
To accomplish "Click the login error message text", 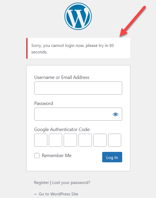I will (73, 49).
